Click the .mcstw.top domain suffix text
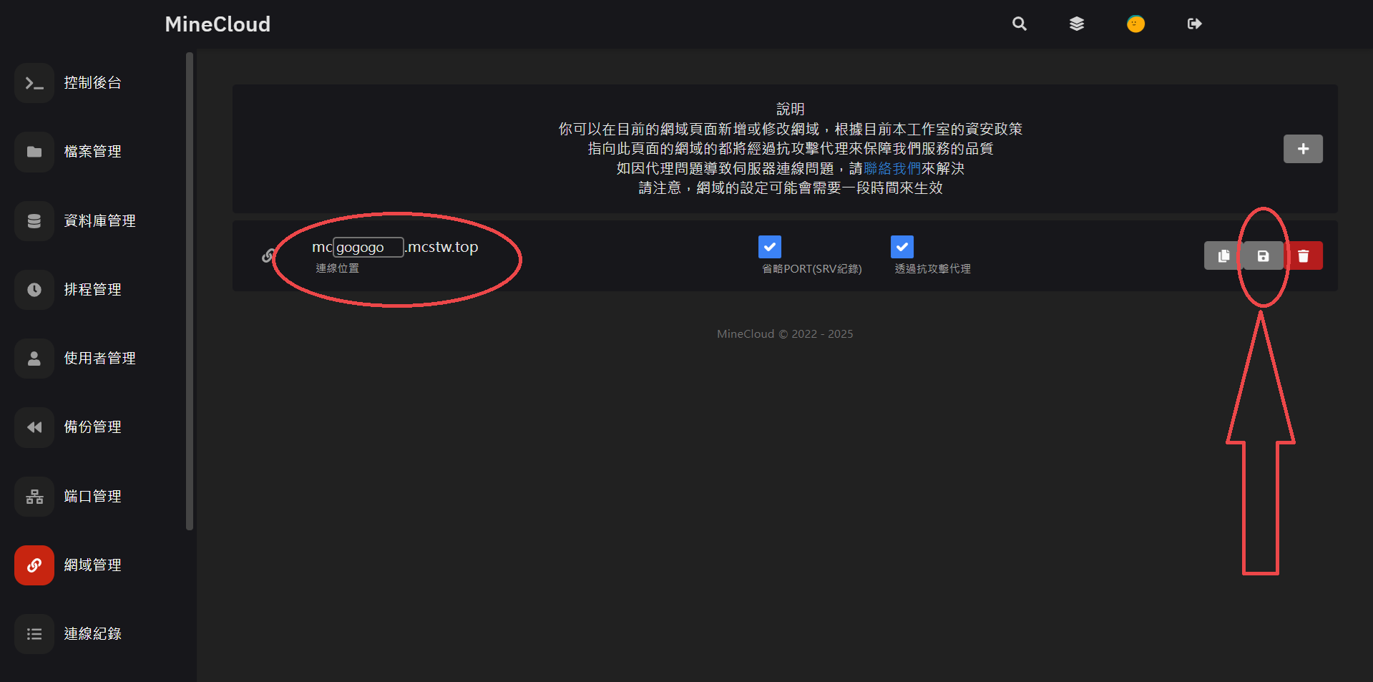Image resolution: width=1373 pixels, height=682 pixels. click(x=442, y=247)
